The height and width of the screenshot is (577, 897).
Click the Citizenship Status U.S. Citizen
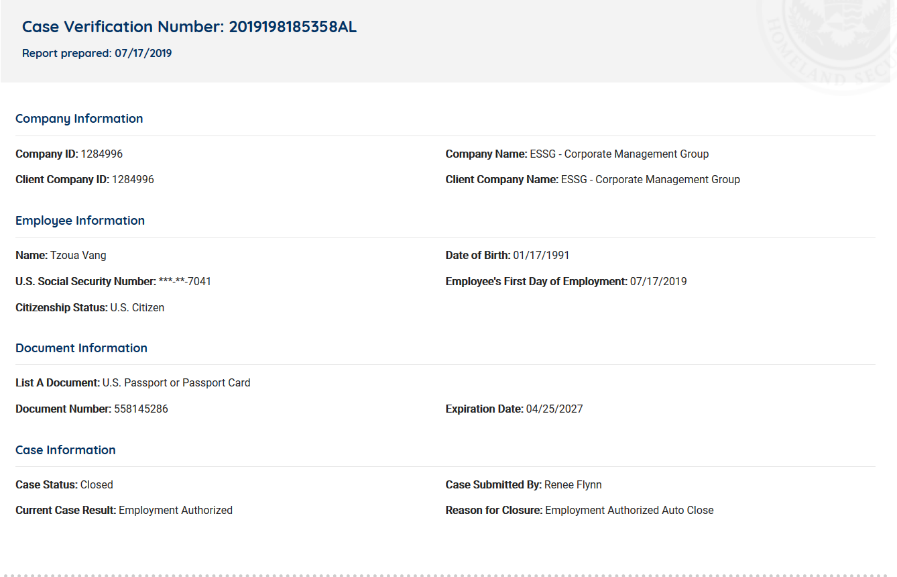click(137, 308)
